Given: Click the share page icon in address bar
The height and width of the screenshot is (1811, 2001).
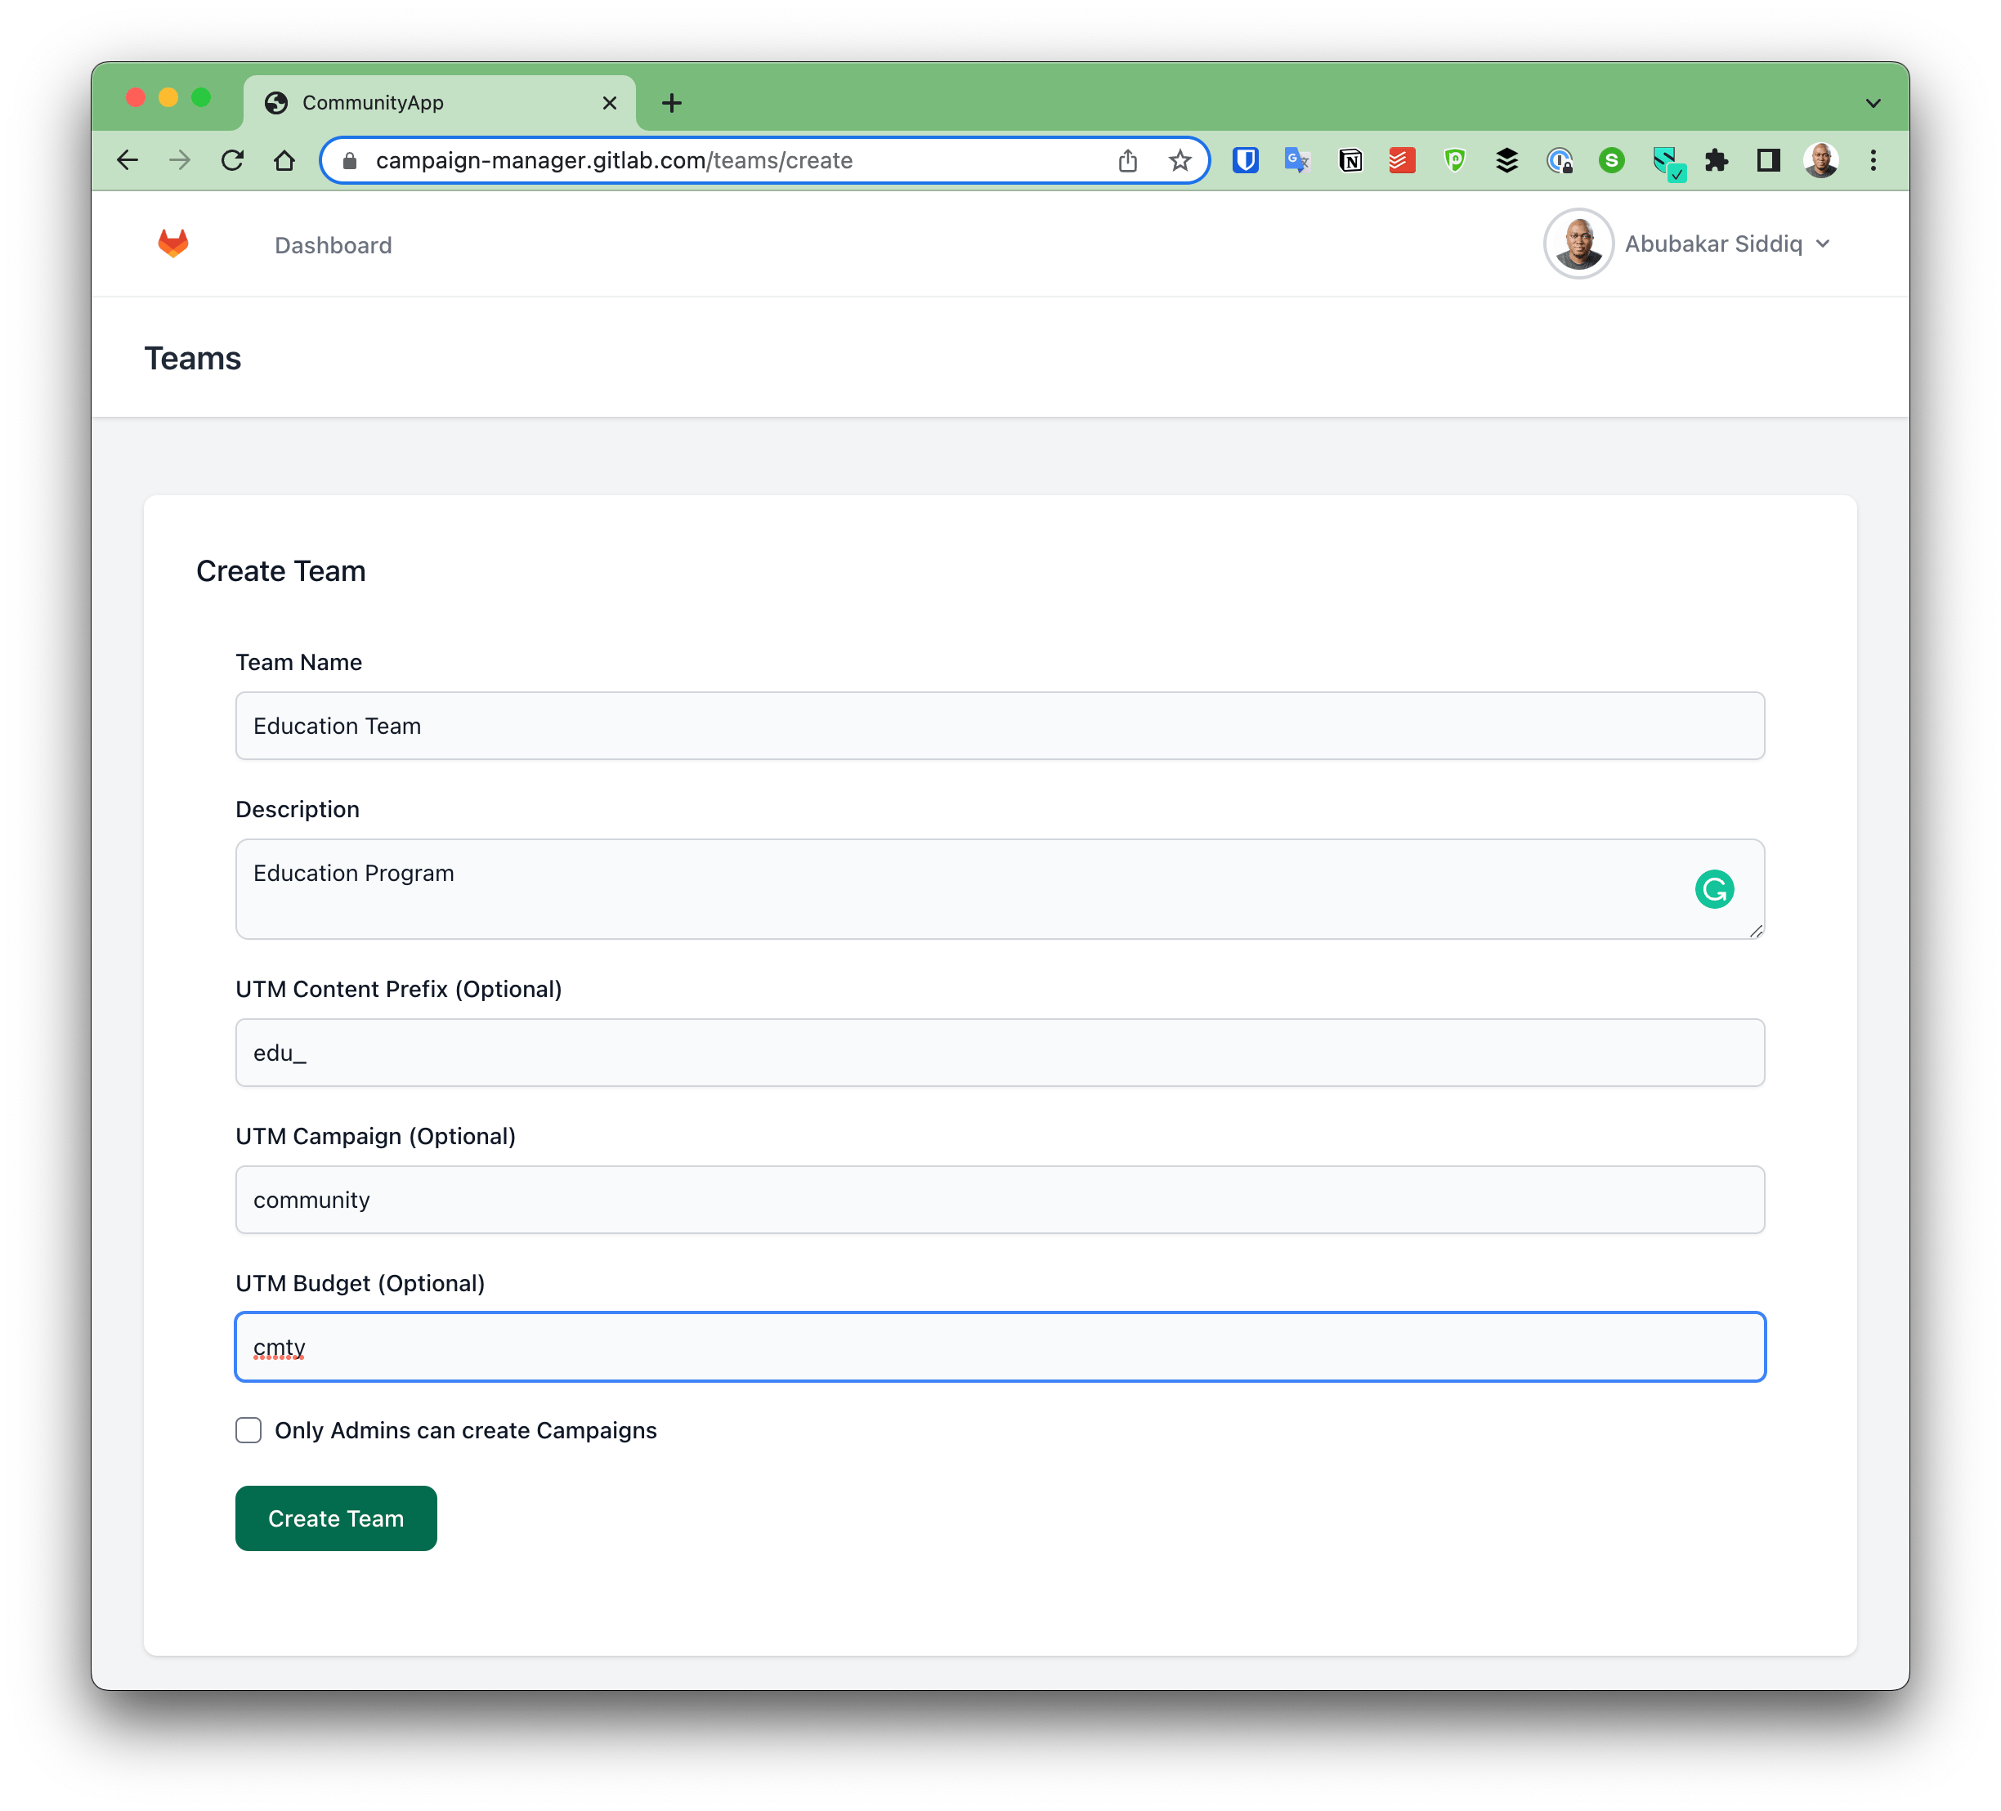Looking at the screenshot, I should (1127, 159).
